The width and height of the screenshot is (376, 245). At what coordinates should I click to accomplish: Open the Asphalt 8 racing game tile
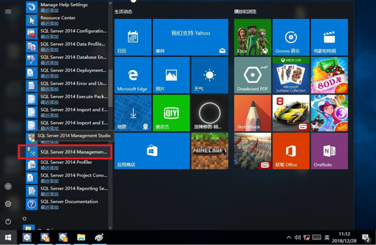point(291,113)
